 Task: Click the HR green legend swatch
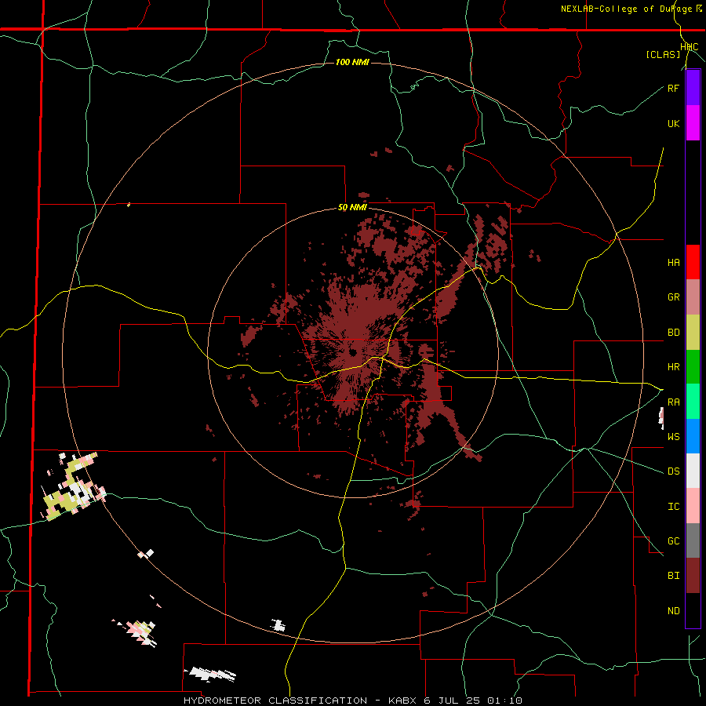693,367
